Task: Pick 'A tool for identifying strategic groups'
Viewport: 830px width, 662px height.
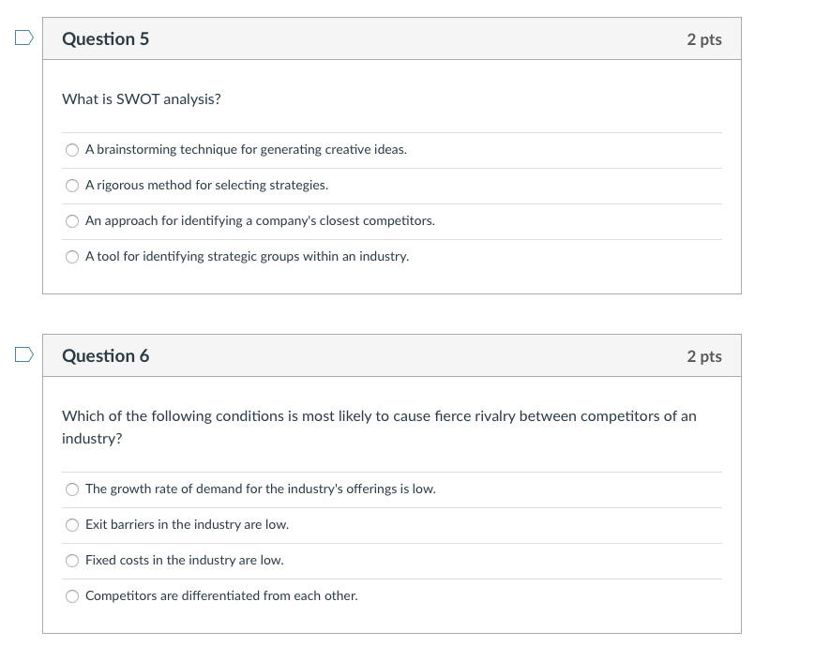Action: [x=72, y=256]
